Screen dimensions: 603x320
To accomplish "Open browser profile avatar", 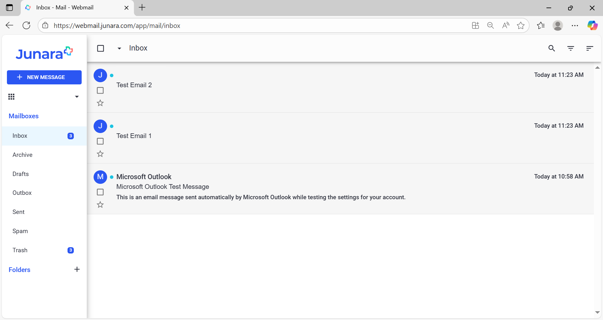I will click(558, 25).
